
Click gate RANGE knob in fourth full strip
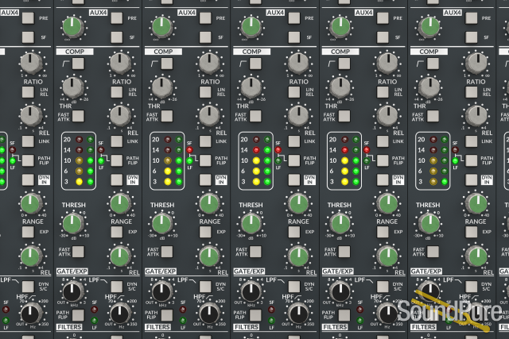pos(387,204)
